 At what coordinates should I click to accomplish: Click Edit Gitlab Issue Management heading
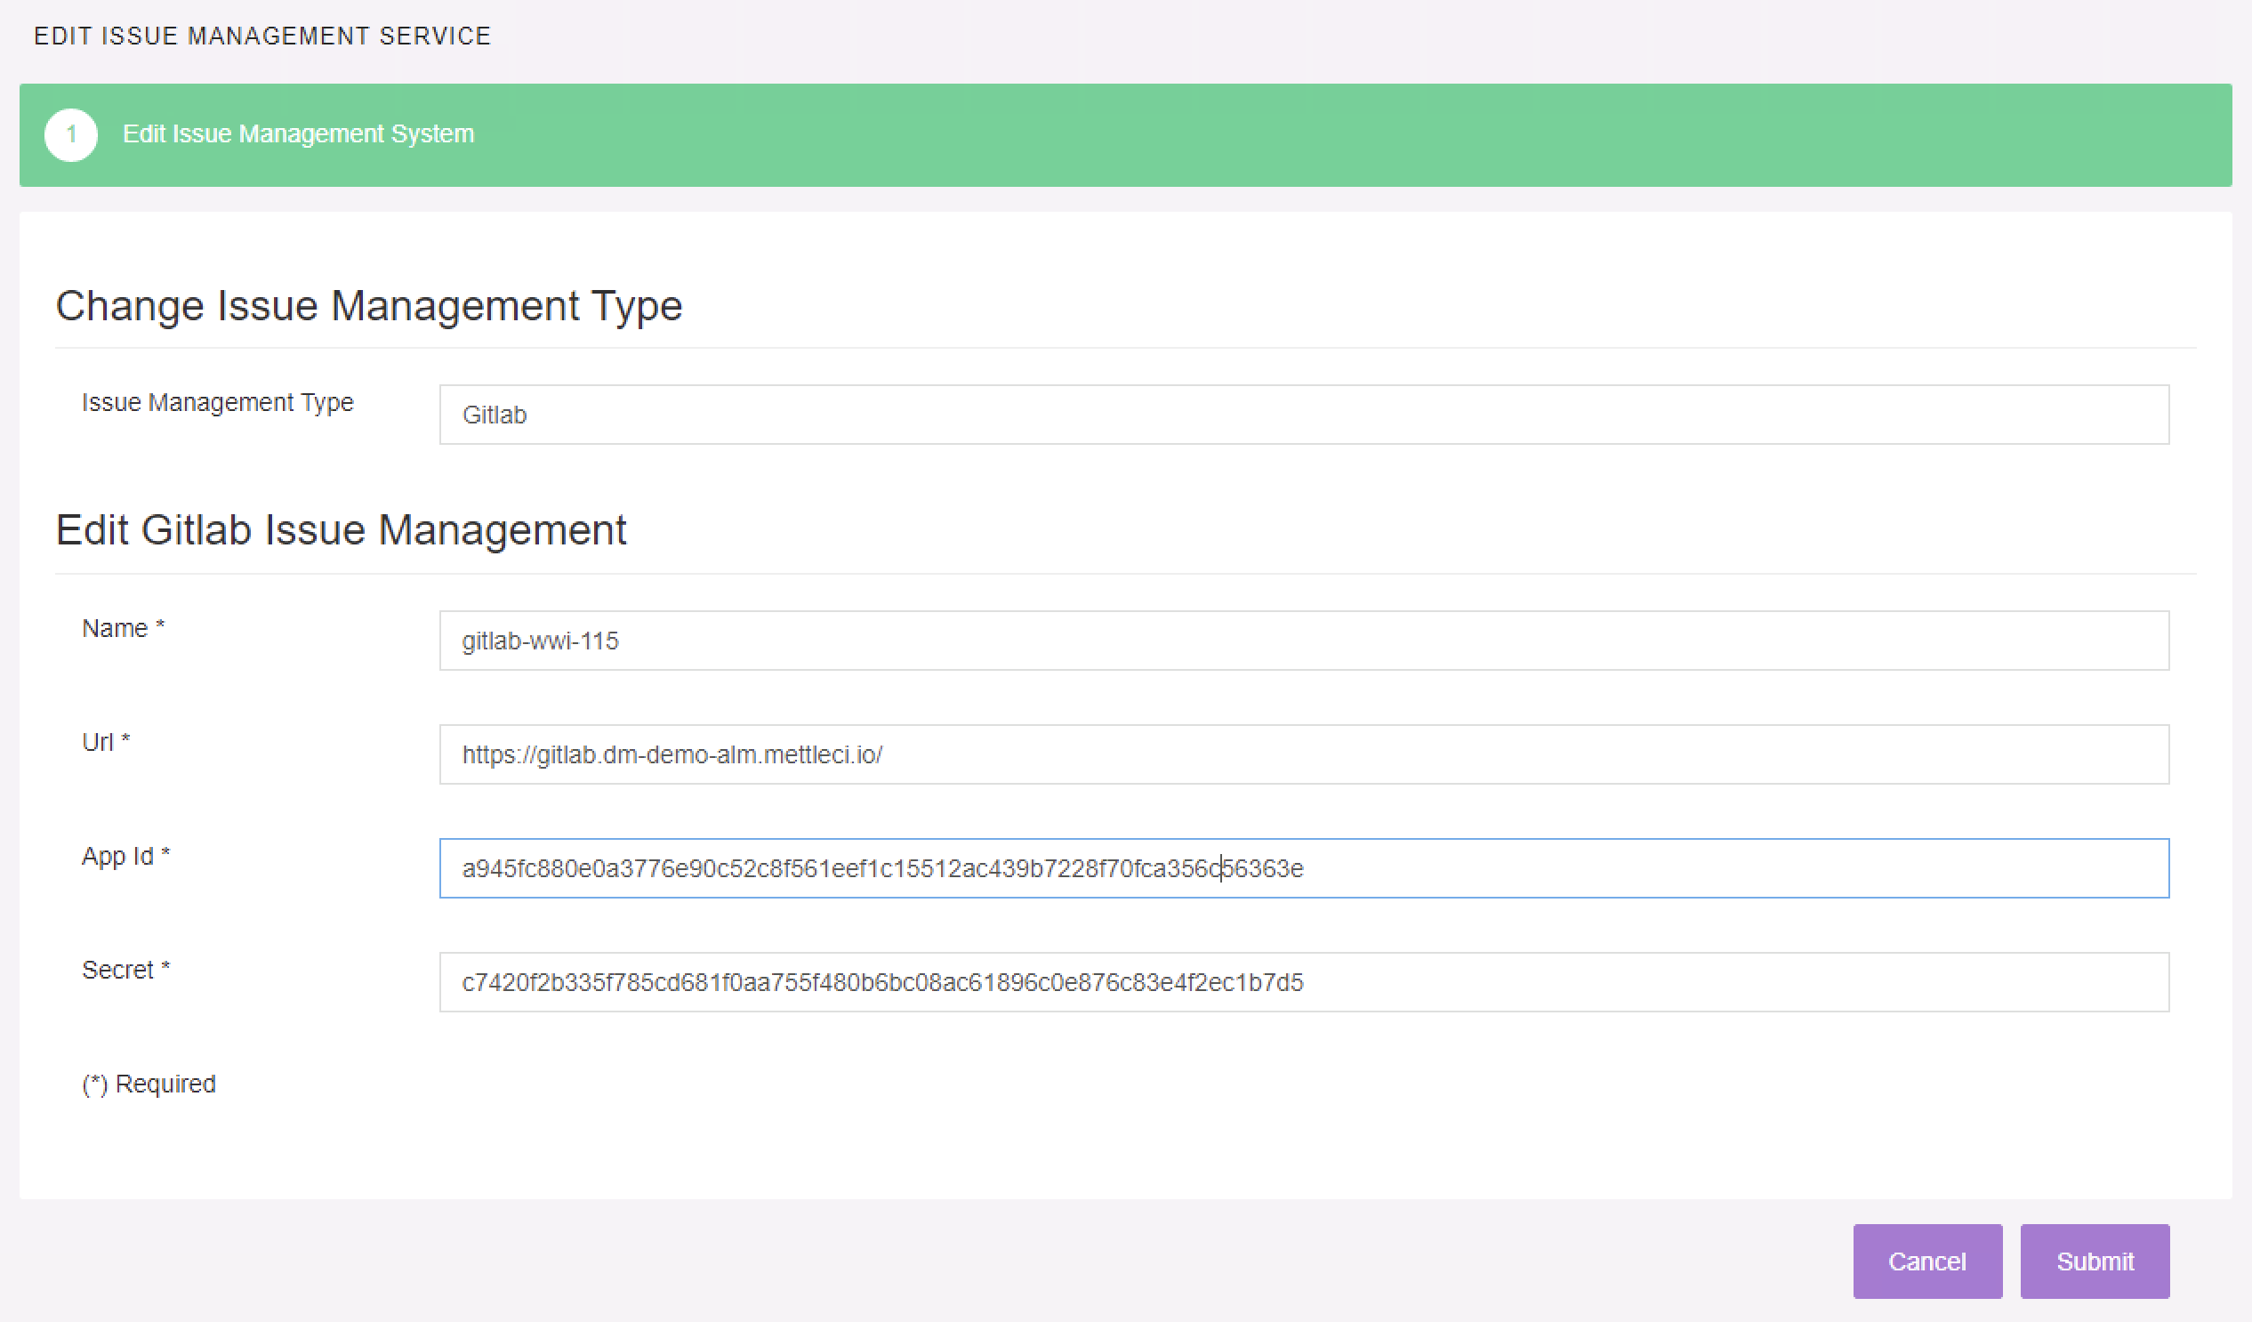341,530
